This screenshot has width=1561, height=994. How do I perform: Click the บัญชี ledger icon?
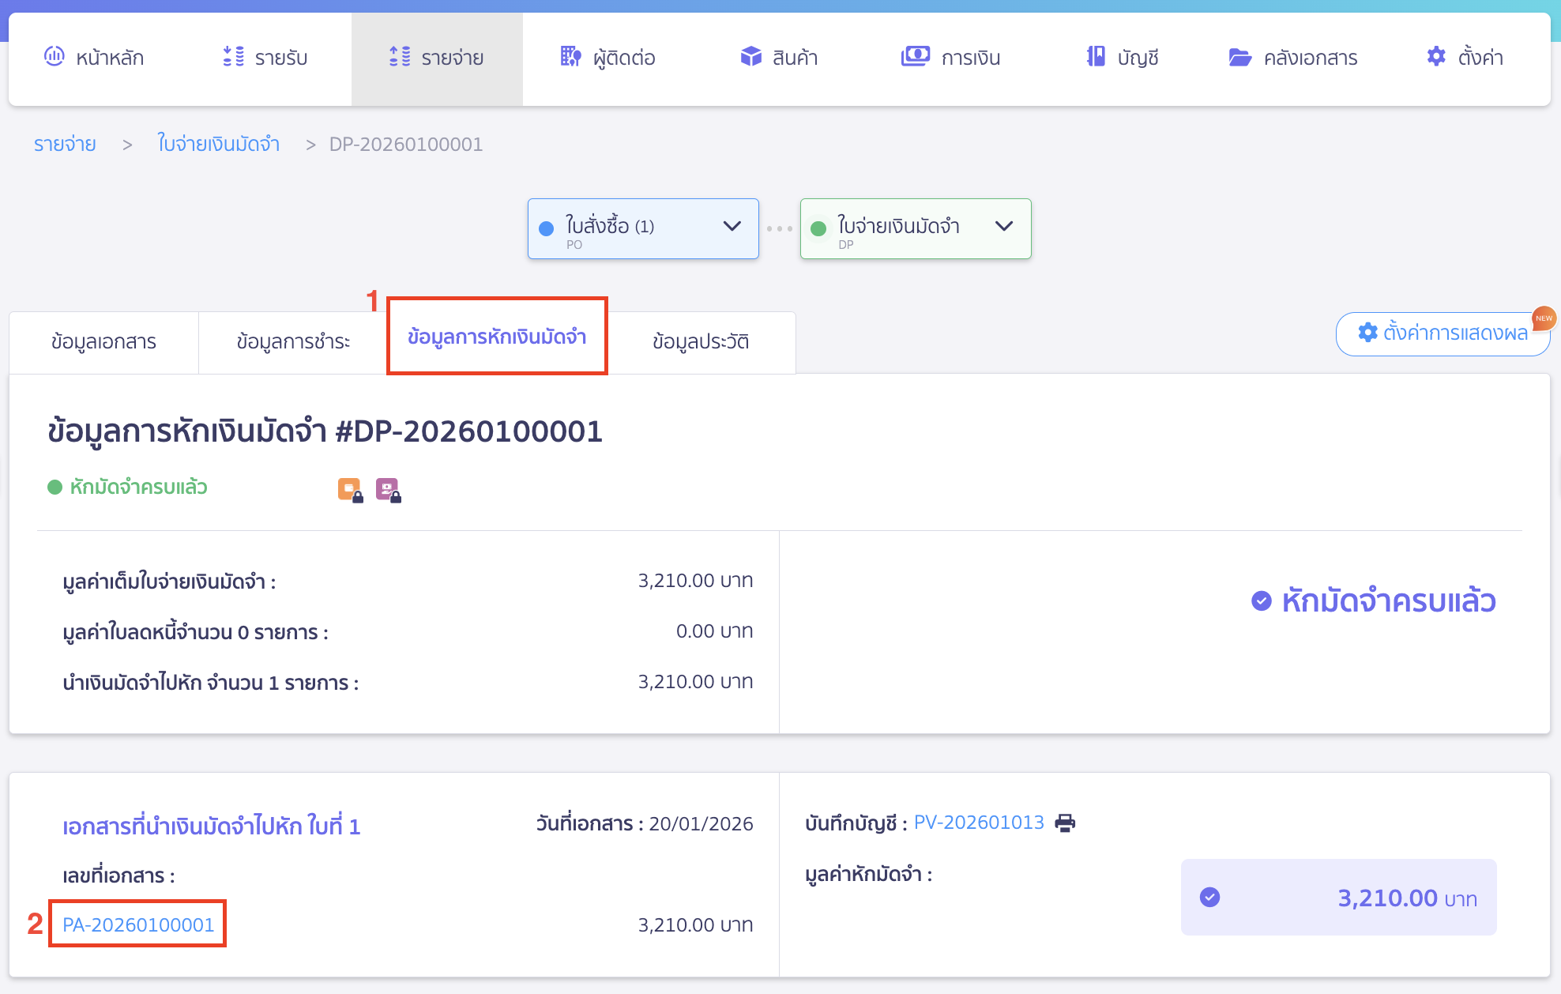point(1096,57)
